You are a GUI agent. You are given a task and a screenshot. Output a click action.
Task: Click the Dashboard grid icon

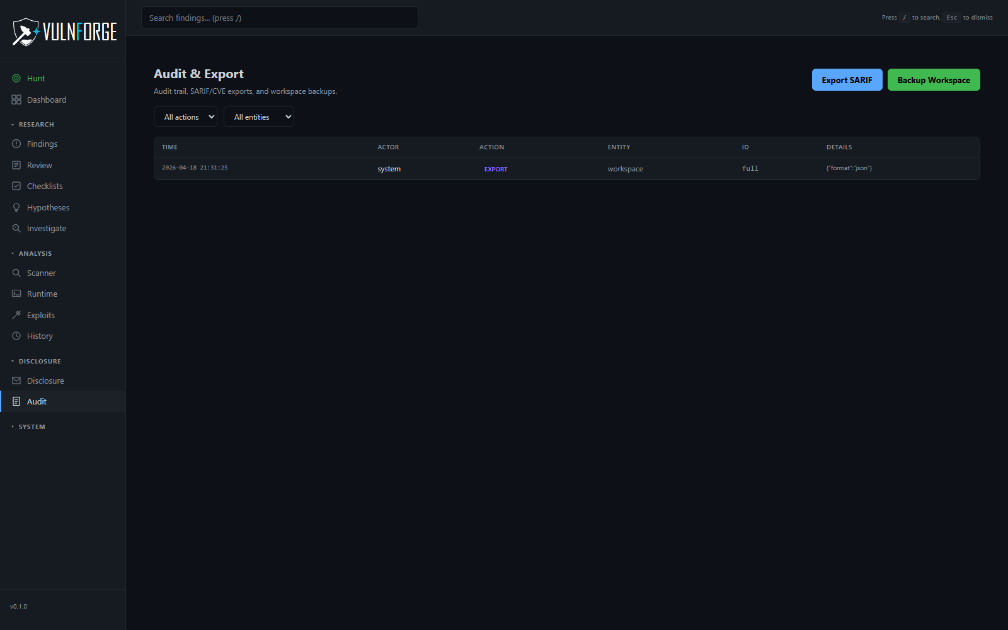(x=16, y=99)
